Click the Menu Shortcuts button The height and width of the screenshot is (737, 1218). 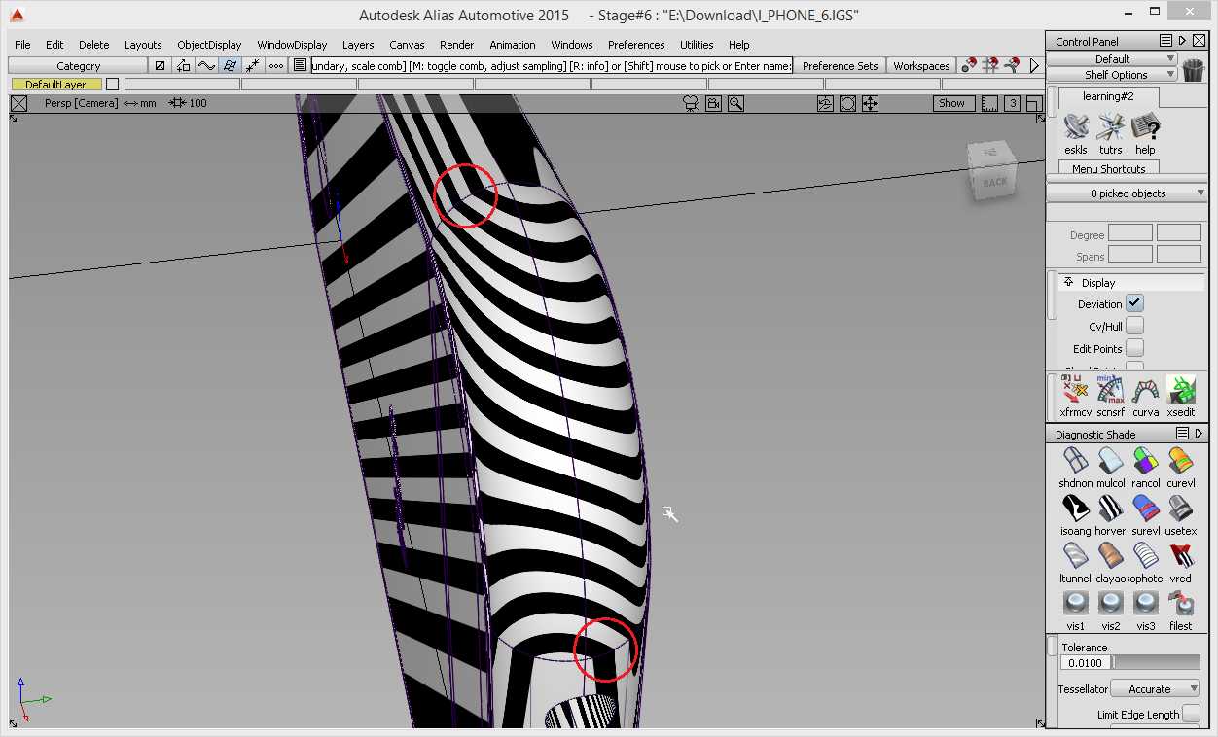click(1109, 169)
